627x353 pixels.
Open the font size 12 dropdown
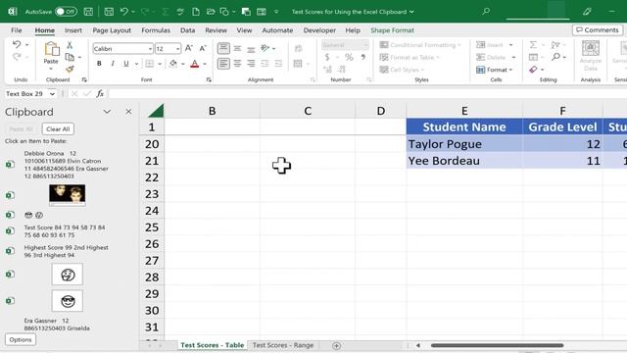[178, 49]
